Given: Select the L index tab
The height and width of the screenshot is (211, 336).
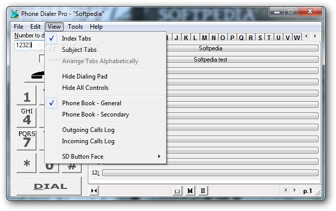Looking at the screenshot, I should 195,38.
